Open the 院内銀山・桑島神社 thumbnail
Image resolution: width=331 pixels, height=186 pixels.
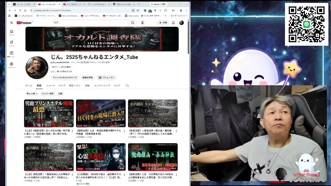153,157
